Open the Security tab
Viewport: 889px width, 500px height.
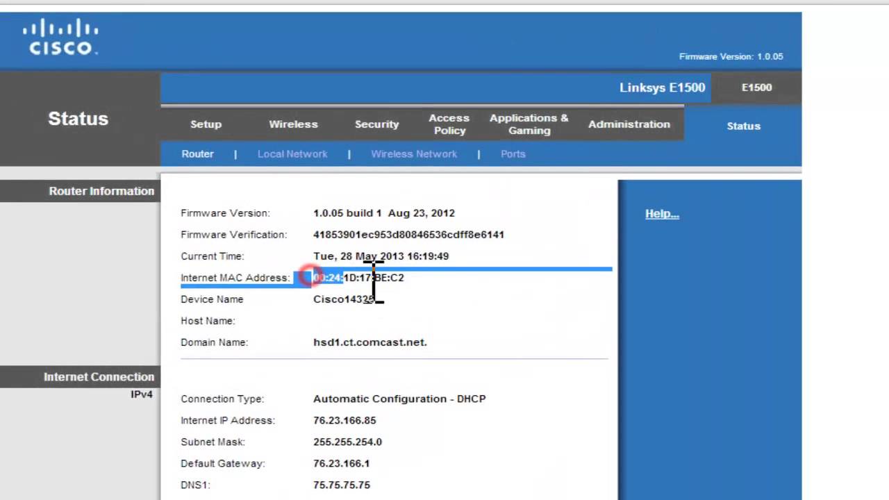376,124
